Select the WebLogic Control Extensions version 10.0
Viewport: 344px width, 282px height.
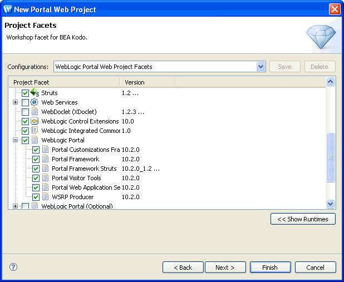click(x=128, y=121)
